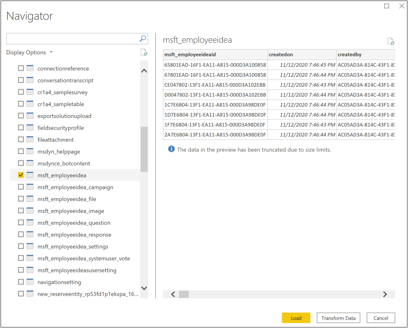The width and height of the screenshot is (408, 328).
Task: Enable the cr1a4_samplesurvey checkbox
Action: (x=21, y=92)
